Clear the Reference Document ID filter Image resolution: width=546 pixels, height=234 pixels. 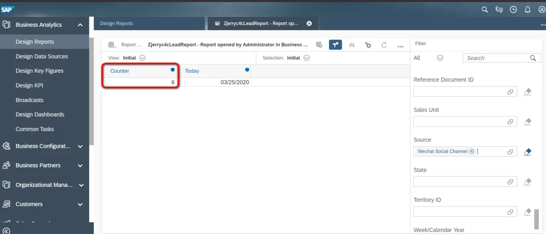coord(528,92)
